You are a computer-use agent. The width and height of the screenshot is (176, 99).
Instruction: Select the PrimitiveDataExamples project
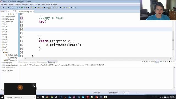10,65
